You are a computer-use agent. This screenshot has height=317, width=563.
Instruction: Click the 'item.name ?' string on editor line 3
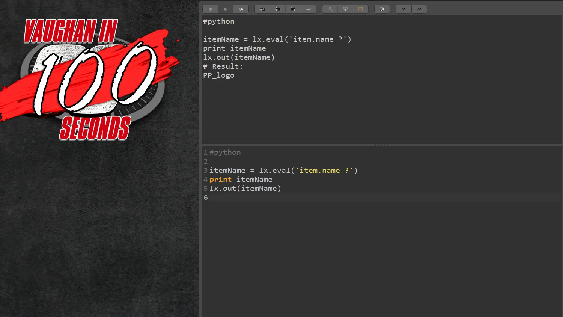point(324,171)
